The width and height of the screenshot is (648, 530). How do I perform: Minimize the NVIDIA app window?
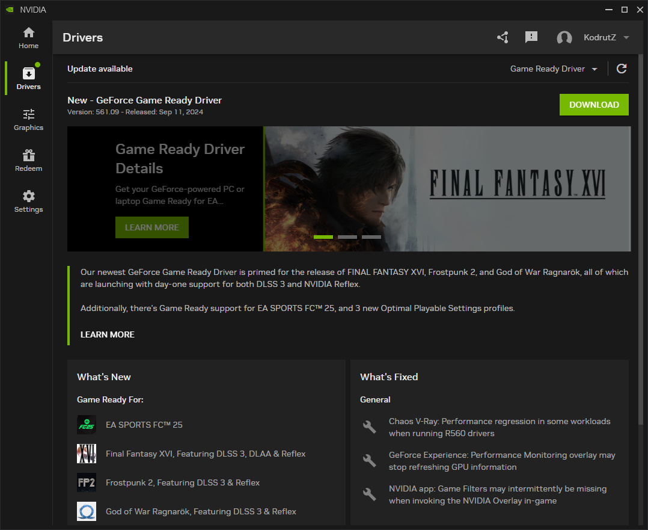608,10
